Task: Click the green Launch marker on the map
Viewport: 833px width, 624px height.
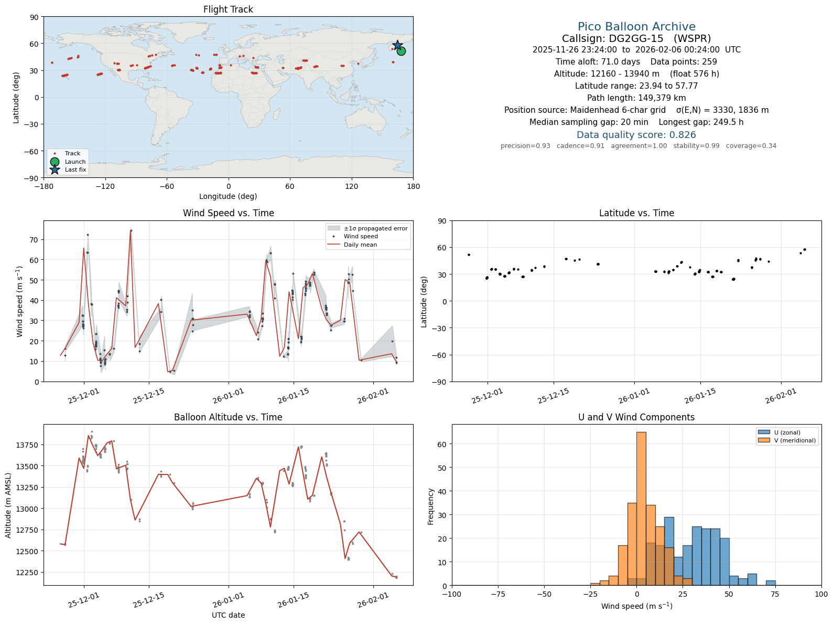Action: (401, 51)
